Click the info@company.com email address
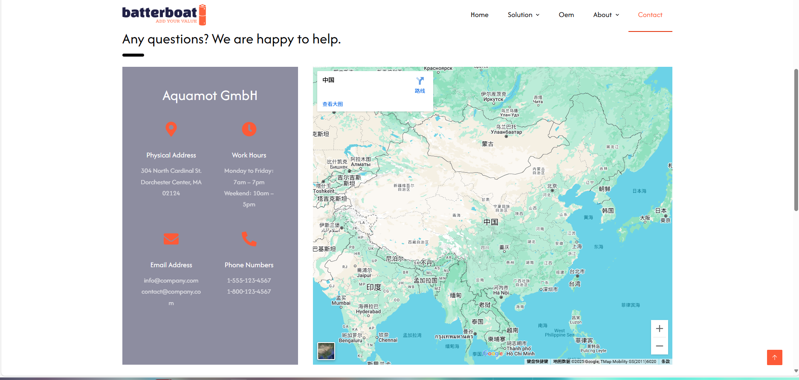The width and height of the screenshot is (799, 380). click(x=171, y=280)
